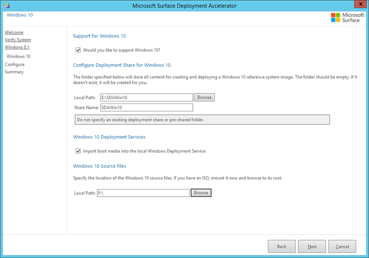The image size is (369, 258).
Task: Focus the Share Name text field
Action: coord(146,107)
